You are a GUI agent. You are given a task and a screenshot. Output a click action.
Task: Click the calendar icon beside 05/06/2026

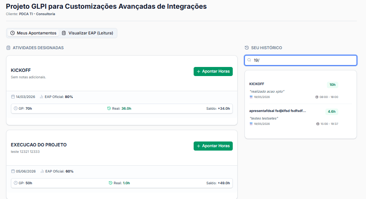click(x=13, y=171)
